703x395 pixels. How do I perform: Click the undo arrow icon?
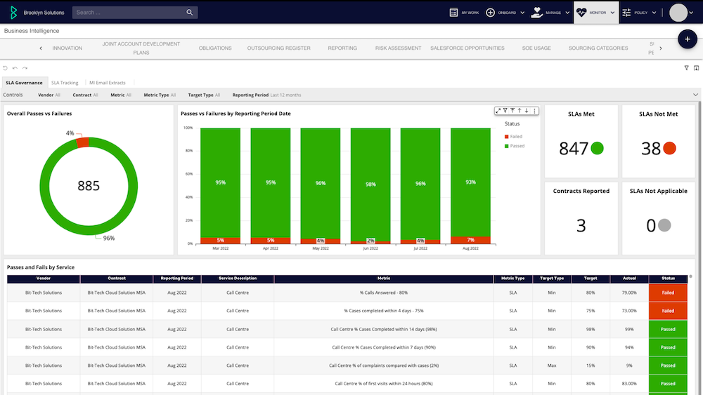15,68
